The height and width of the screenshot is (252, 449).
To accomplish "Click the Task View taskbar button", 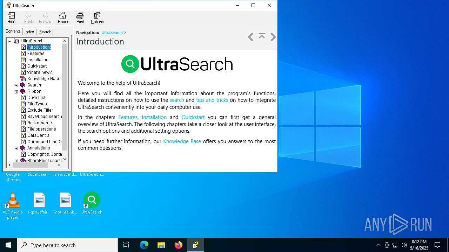I will click(126, 245).
